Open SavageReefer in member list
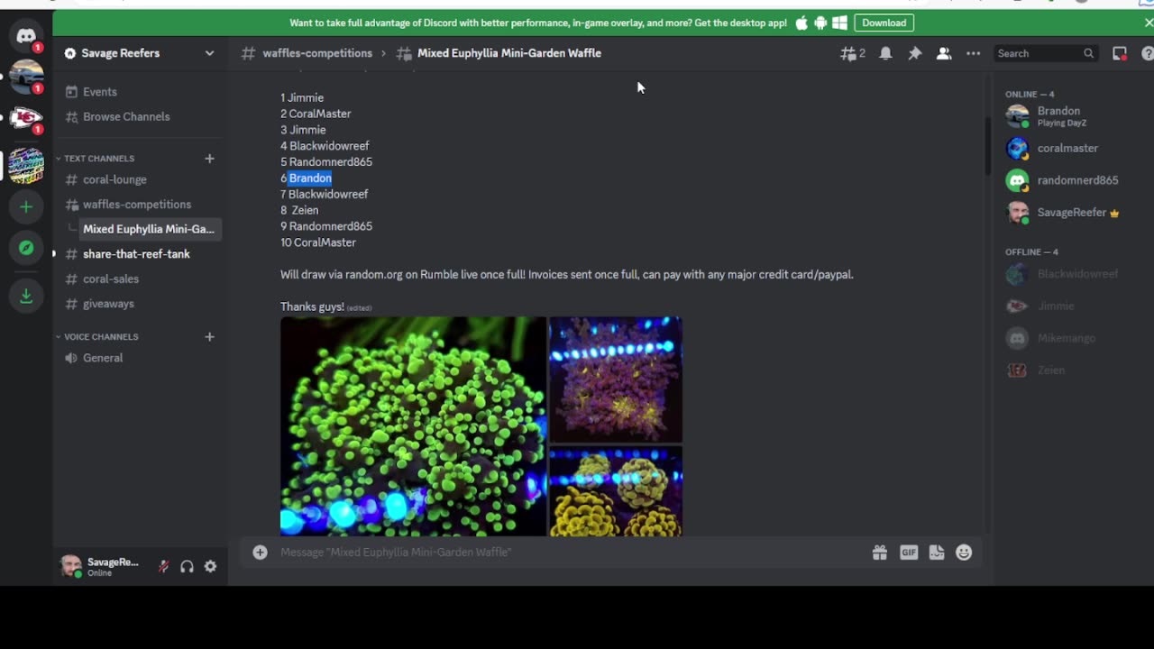This screenshot has height=649, width=1154. 1072,213
